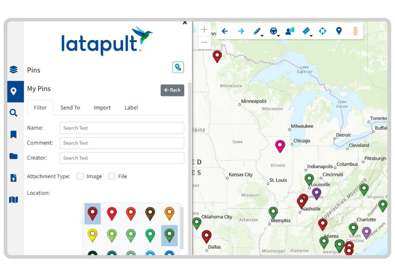Select the dark green highlighted pin swatch
The image size is (395, 267).
click(169, 235)
